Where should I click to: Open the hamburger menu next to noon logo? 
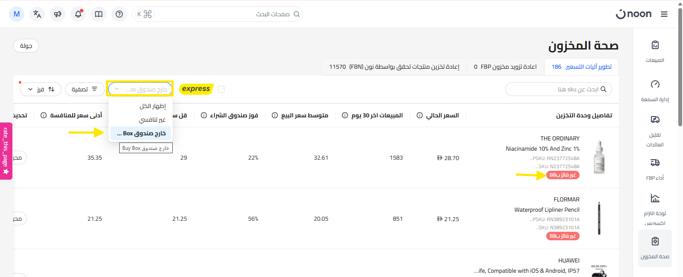(x=664, y=14)
